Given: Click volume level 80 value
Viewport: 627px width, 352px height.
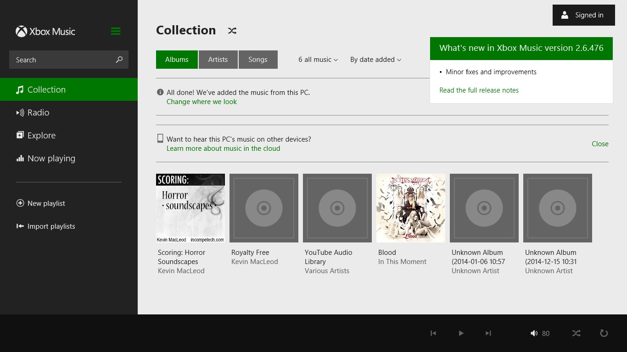Looking at the screenshot, I should (546, 334).
